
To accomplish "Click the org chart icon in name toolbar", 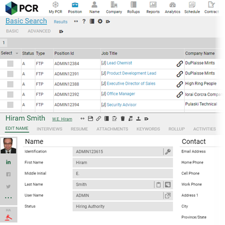I will point(130,118).
